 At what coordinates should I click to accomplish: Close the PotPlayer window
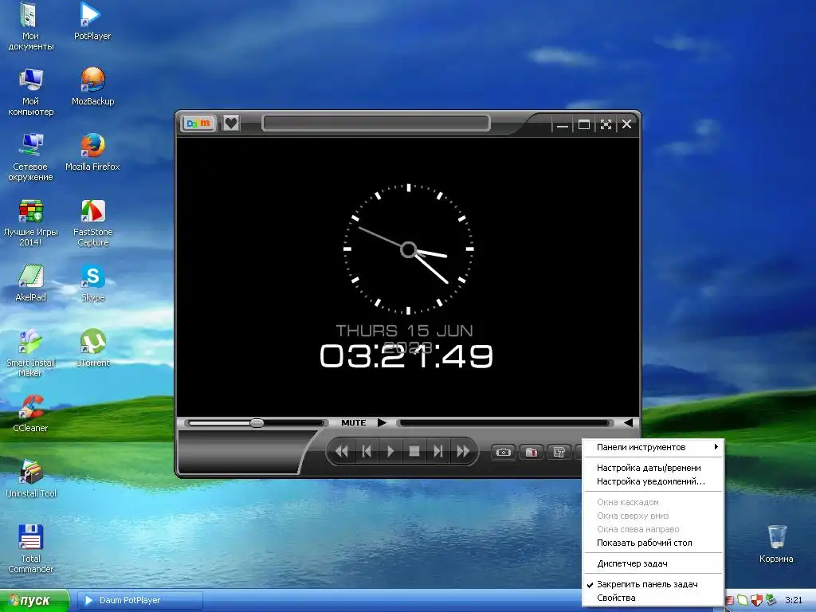(627, 124)
